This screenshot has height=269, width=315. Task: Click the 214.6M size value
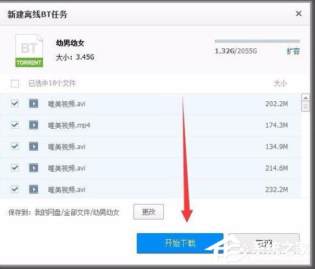277,168
